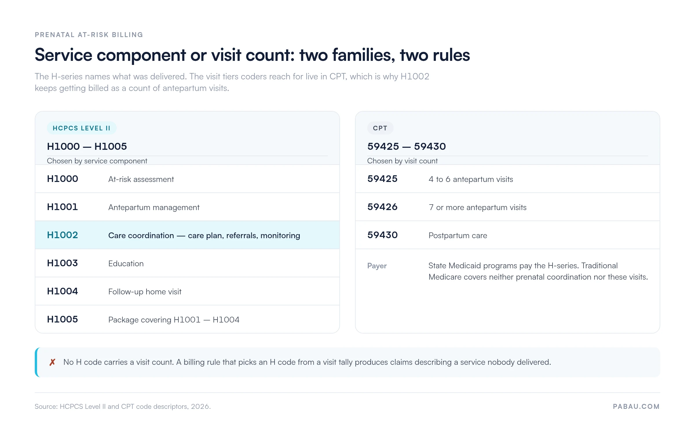Click the Payer note label

(x=377, y=266)
